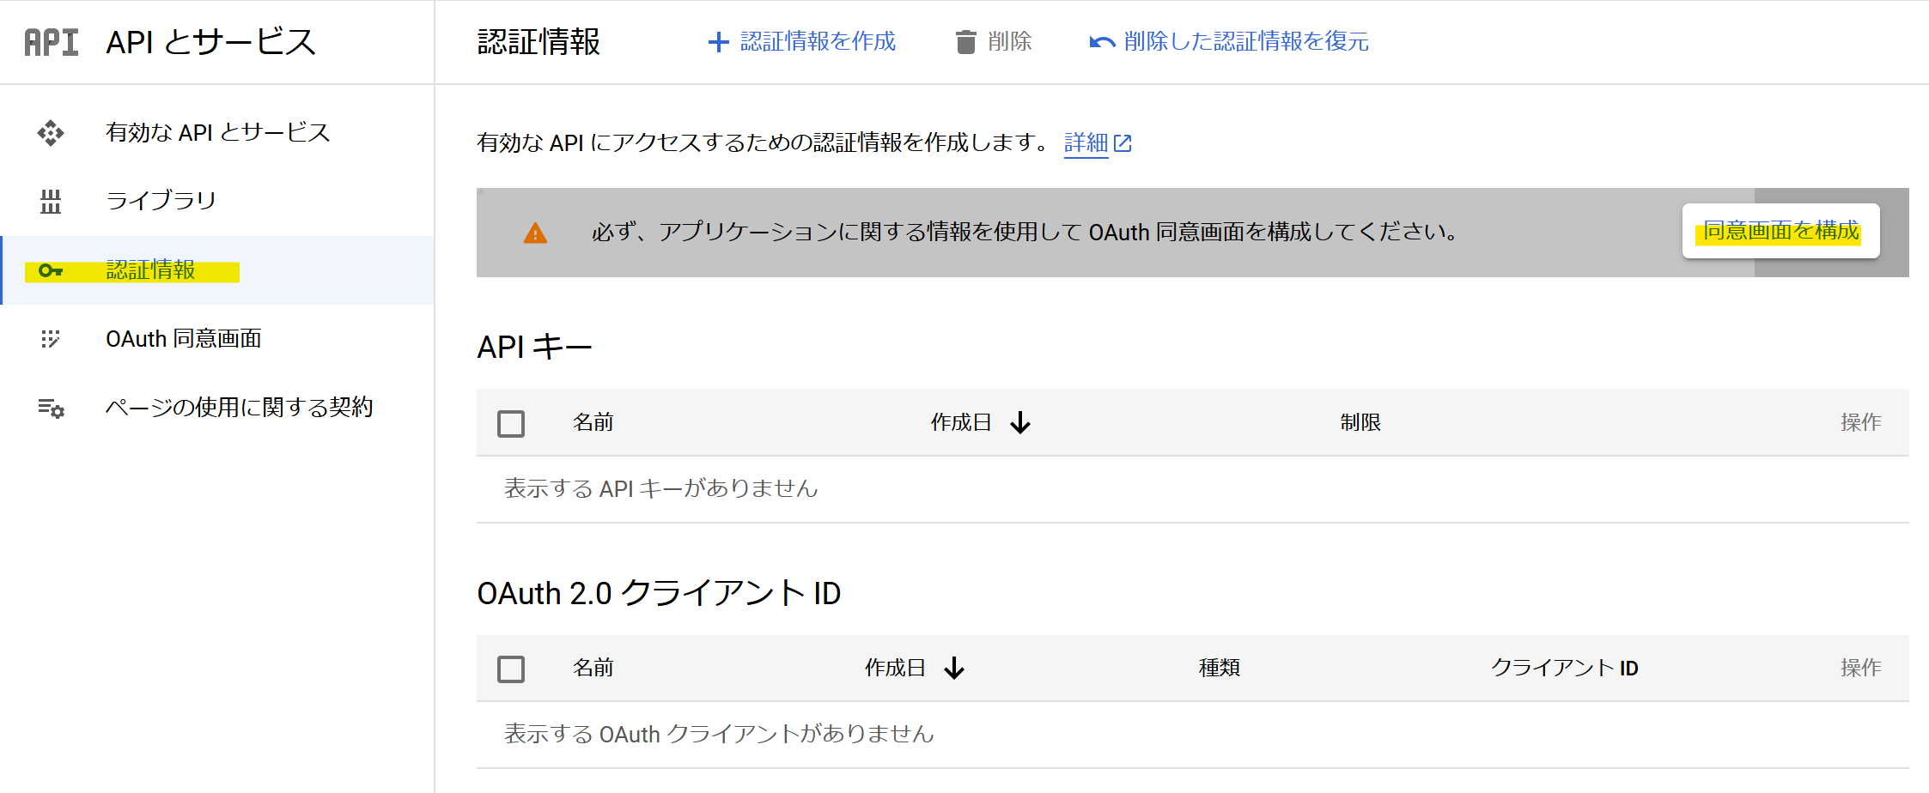
Task: Click the key icon for 認証情報
Action: pyautogui.click(x=51, y=270)
